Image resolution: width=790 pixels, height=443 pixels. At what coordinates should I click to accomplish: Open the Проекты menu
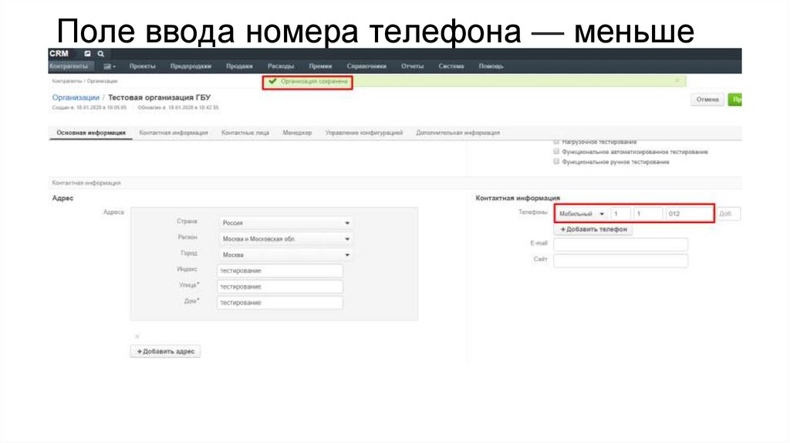pos(143,66)
